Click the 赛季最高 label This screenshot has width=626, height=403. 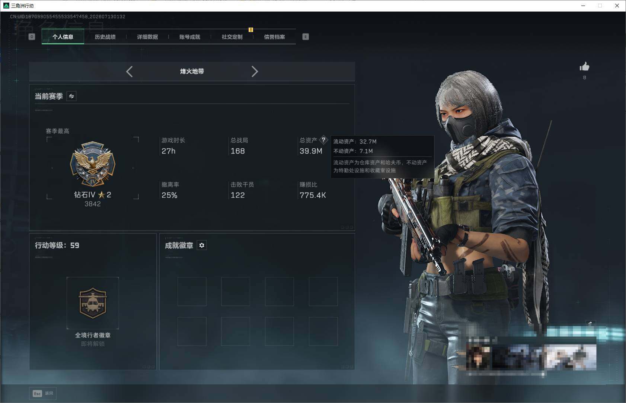(x=57, y=131)
